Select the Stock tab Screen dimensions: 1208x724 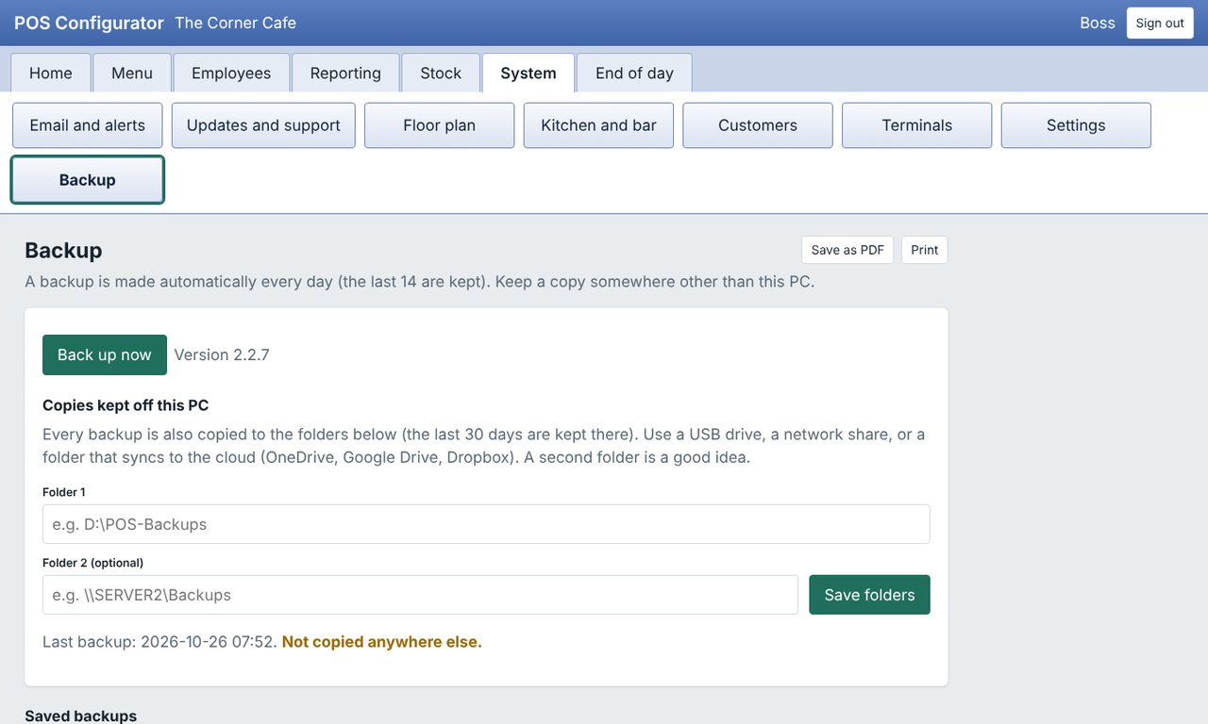coord(441,74)
